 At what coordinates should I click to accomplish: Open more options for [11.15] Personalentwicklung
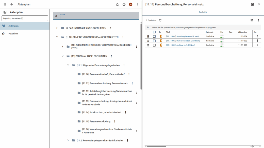click(115, 121)
